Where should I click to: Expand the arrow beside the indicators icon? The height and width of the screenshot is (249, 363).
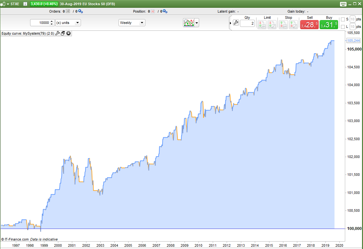coord(197,23)
